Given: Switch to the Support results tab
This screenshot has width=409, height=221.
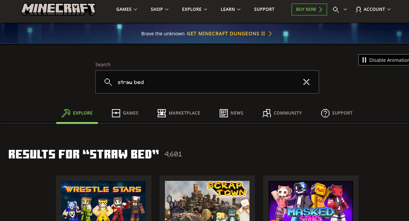Looking at the screenshot, I should click(337, 113).
